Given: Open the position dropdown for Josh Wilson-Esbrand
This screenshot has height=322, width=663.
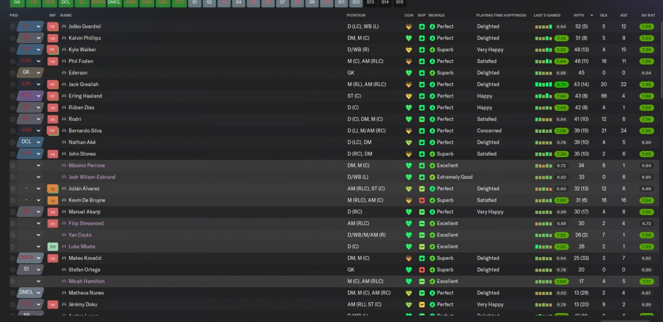Looking at the screenshot, I should pyautogui.click(x=38, y=177).
